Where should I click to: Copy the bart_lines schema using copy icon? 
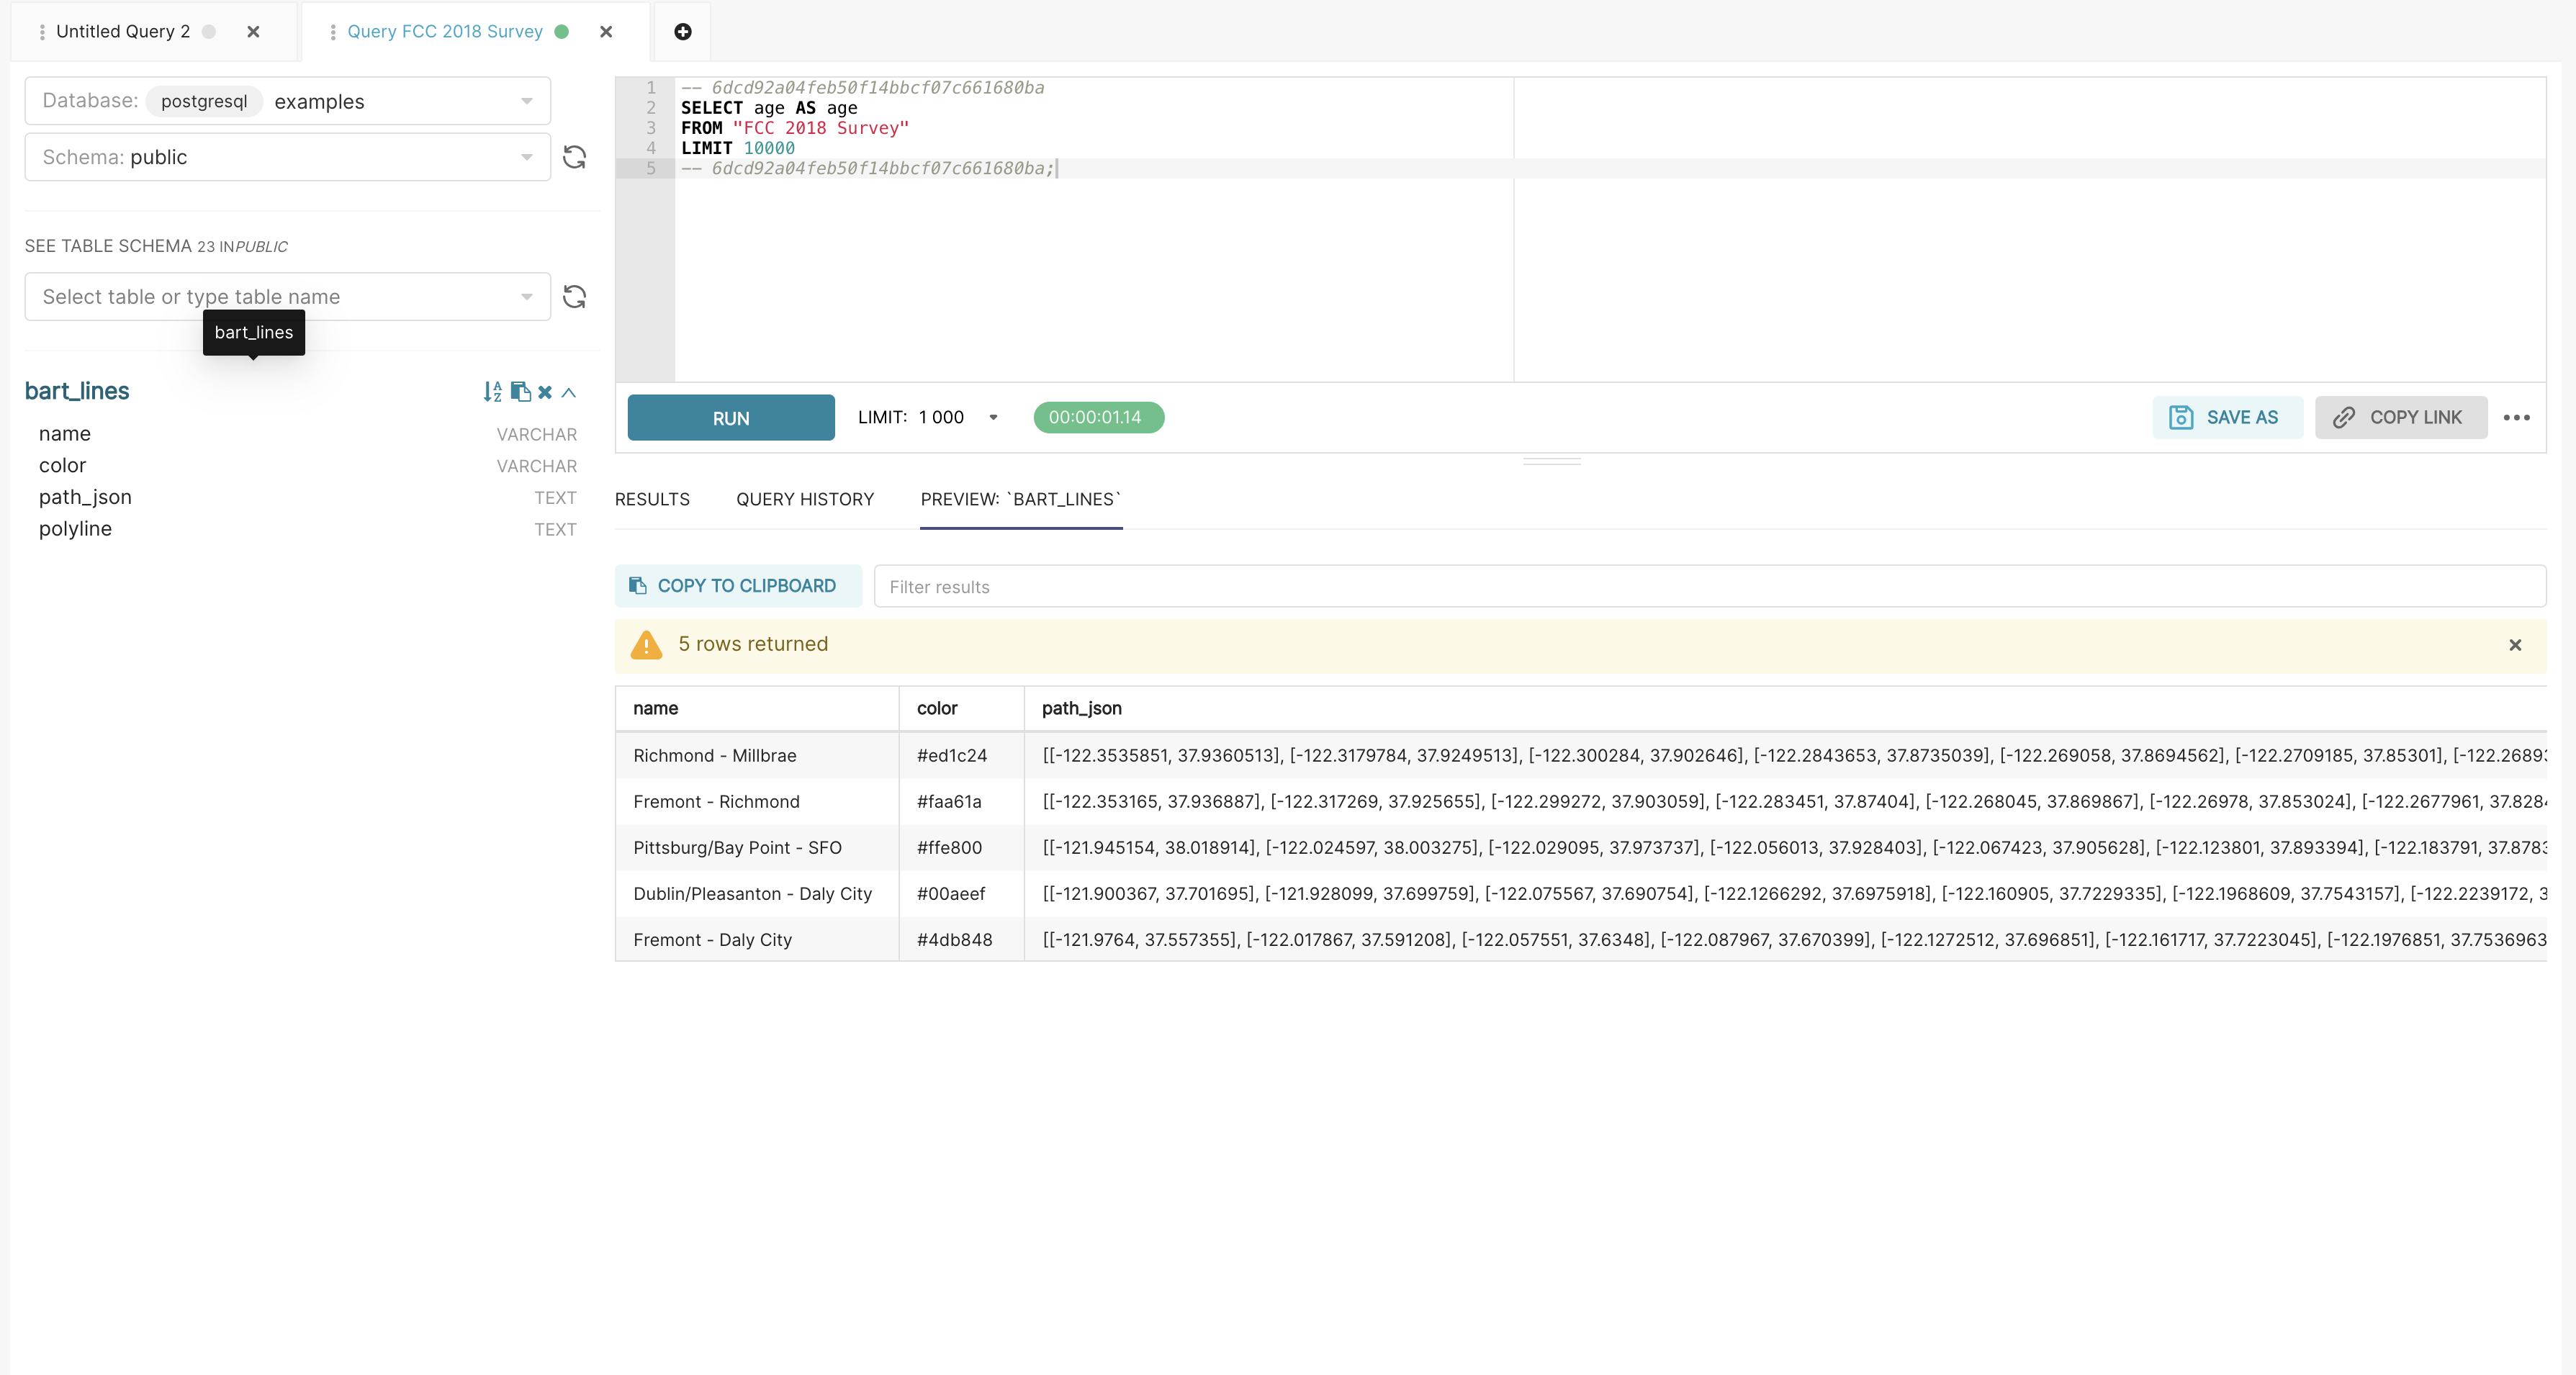tap(520, 391)
